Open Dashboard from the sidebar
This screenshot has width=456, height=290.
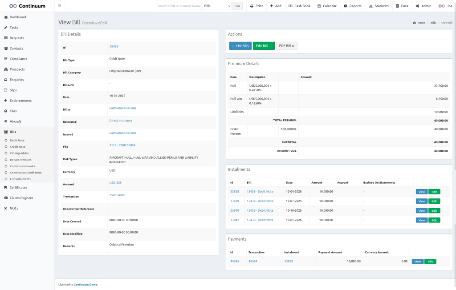click(18, 17)
